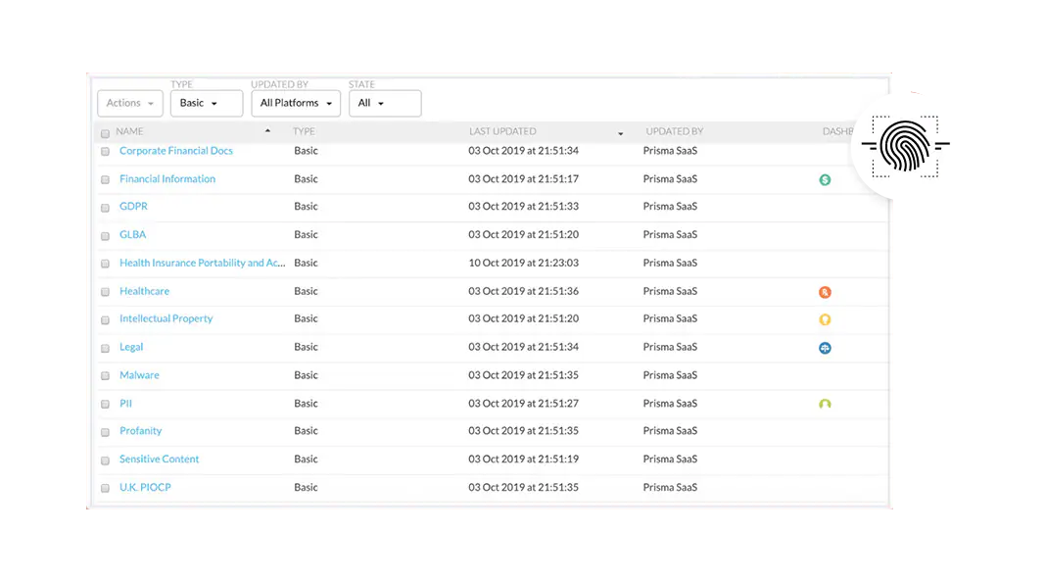Click the blue scales icon for Legal

(x=825, y=348)
